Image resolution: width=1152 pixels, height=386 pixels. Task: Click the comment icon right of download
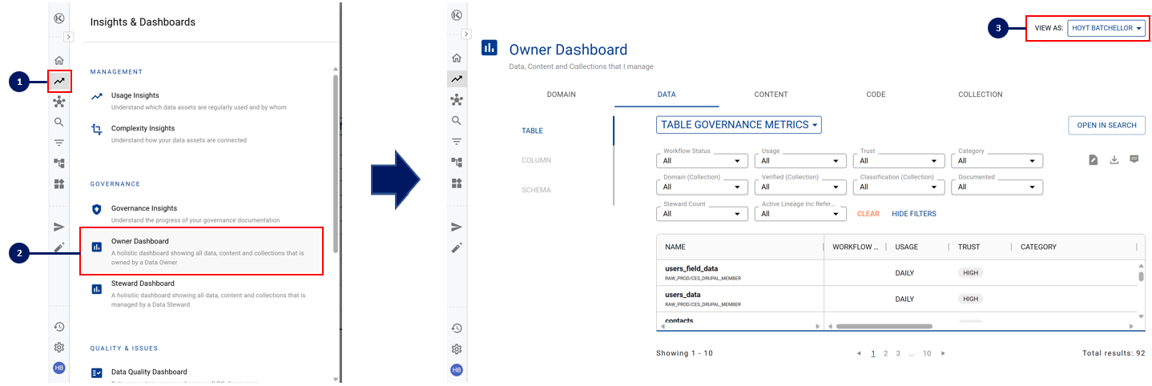pyautogui.click(x=1134, y=159)
